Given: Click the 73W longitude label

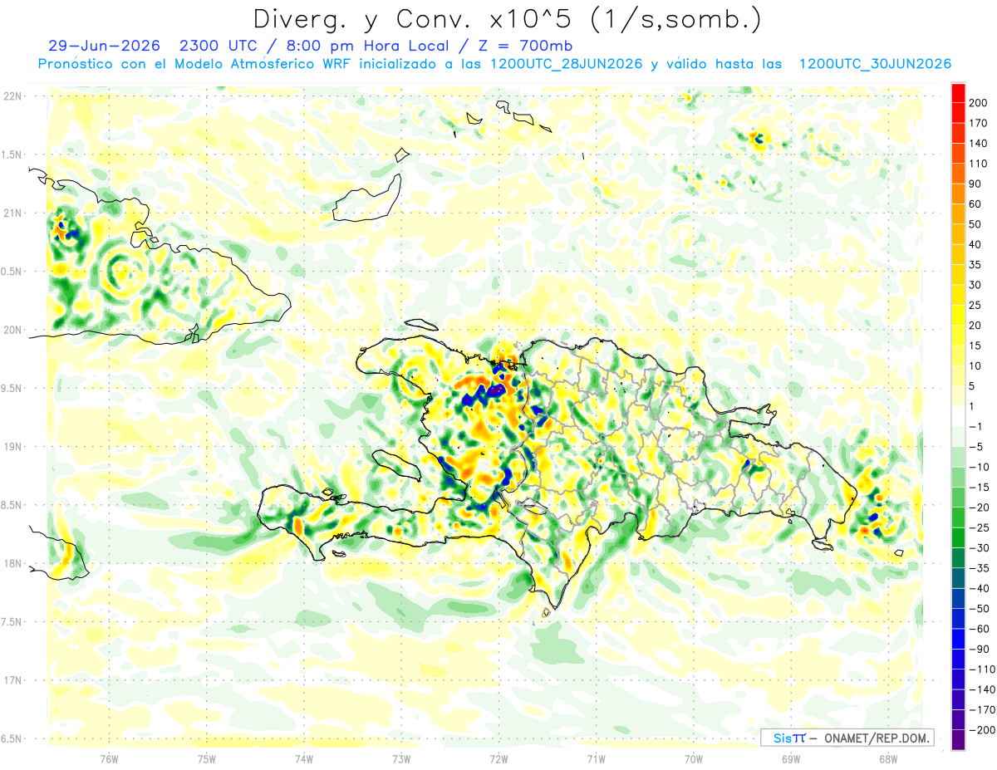Looking at the screenshot, I should pyautogui.click(x=401, y=758).
